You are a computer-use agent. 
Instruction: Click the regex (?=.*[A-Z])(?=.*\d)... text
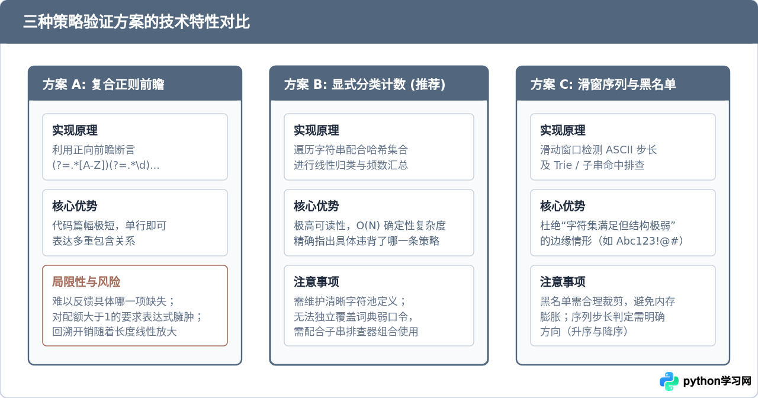[x=106, y=165]
